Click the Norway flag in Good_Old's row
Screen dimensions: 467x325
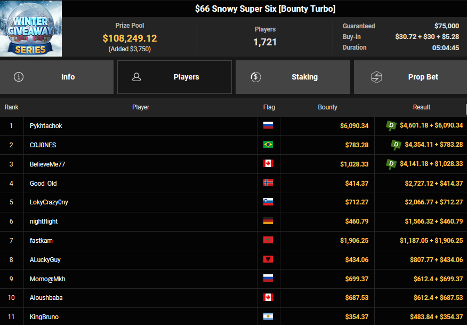click(x=268, y=183)
